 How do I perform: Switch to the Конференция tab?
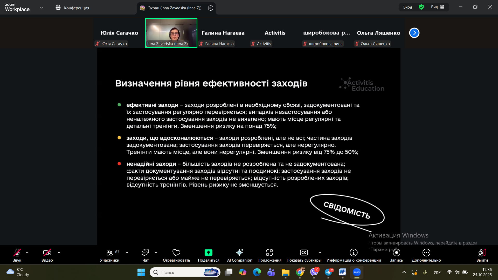click(x=72, y=8)
